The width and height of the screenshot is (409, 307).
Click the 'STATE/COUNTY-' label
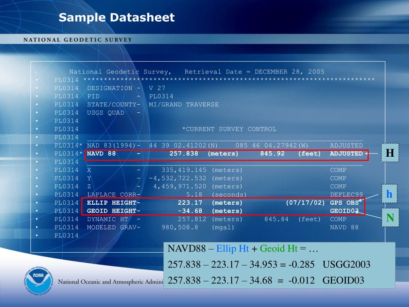pos(114,105)
